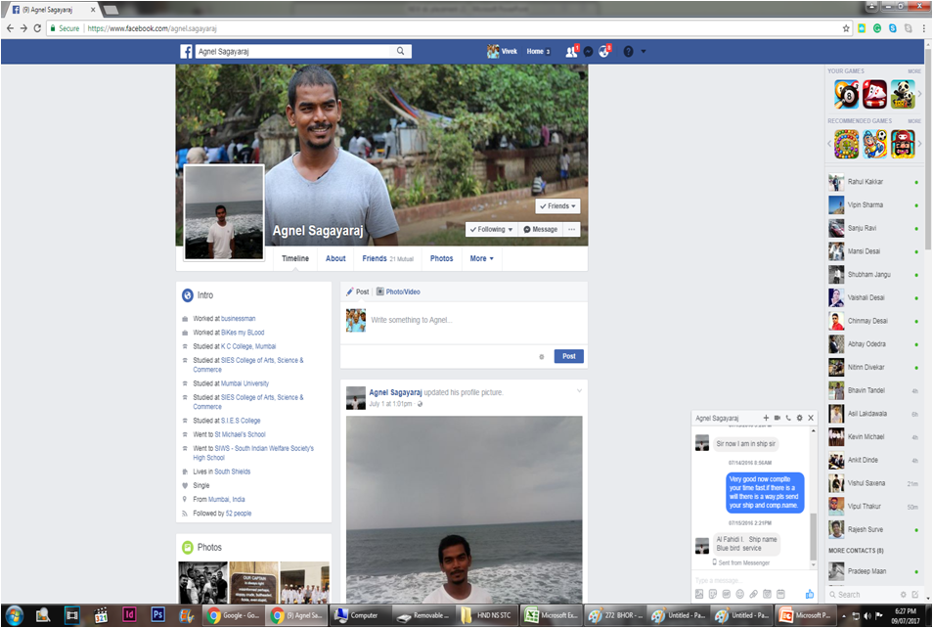Screen dimensions: 933x628
Task: Open the Messenger icon in top bar
Action: click(589, 51)
